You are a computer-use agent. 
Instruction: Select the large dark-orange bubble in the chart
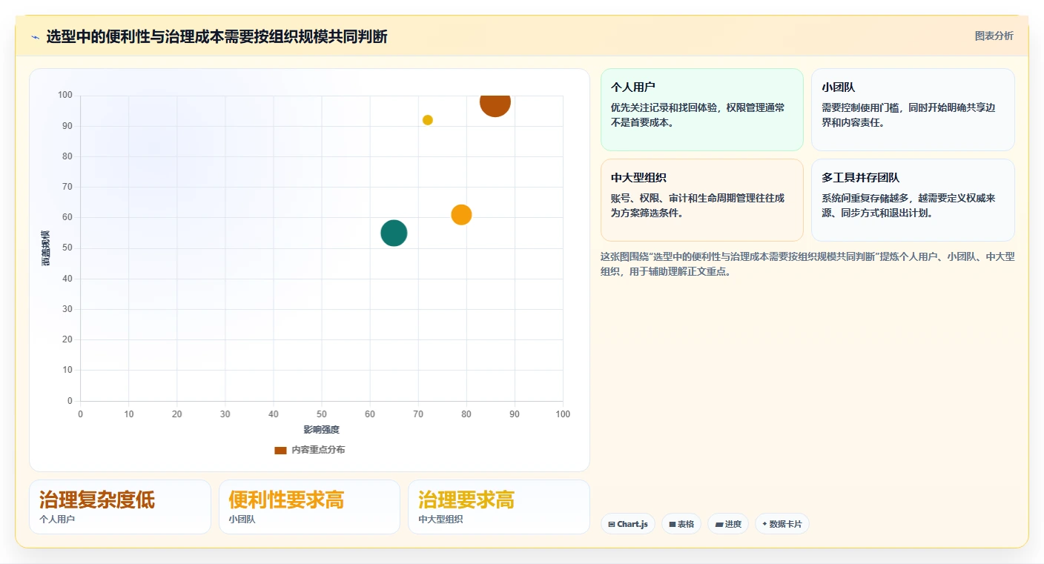coord(495,102)
